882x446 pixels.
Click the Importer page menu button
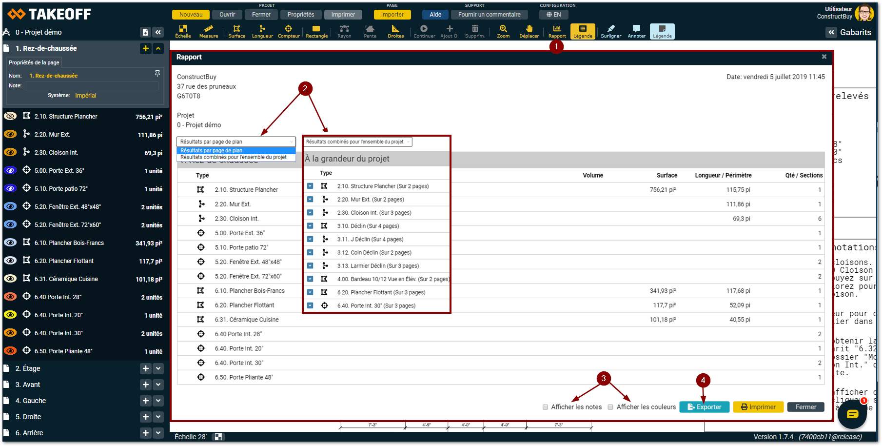[x=392, y=15]
